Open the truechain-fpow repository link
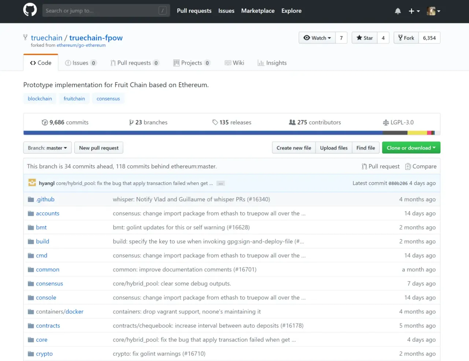This screenshot has height=361, width=469. pyautogui.click(x=96, y=38)
